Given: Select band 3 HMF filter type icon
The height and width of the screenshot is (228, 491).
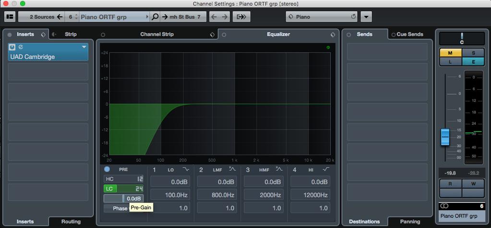Looking at the screenshot, I should 279,169.
